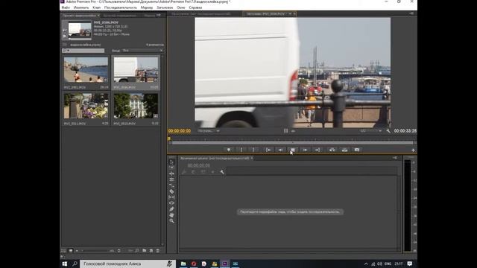477x268 pixels.
Task: Select the Zoom tool in the tools panel
Action: point(171,221)
